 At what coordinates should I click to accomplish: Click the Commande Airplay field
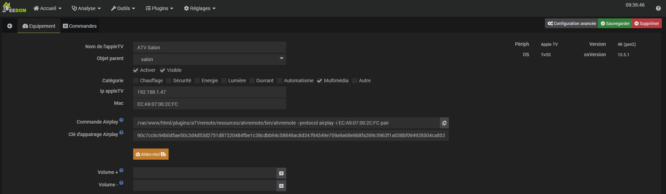tap(286, 123)
